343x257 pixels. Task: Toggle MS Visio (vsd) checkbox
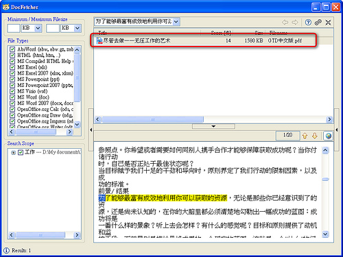pyautogui.click(x=12, y=91)
